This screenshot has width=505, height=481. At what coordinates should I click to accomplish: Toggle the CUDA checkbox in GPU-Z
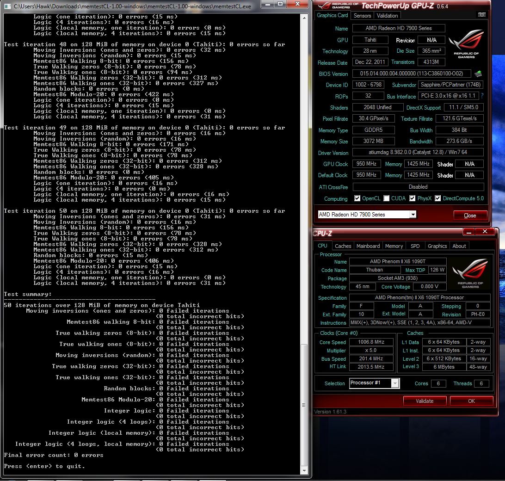pyautogui.click(x=386, y=198)
